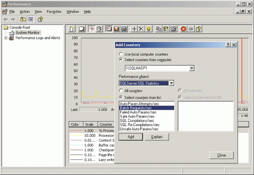This screenshot has width=254, height=175.
Task: Open the Performance object dropdown arrow
Action: (171, 83)
